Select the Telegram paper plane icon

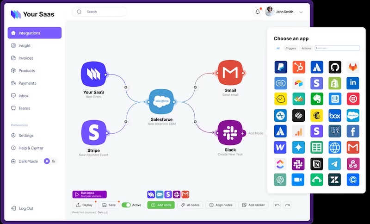pyautogui.click(x=335, y=164)
